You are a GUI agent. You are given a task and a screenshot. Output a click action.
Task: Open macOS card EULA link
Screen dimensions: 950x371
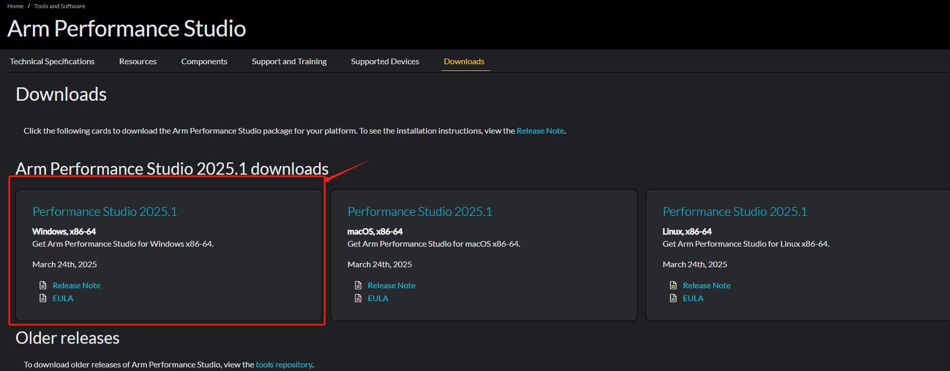(378, 298)
